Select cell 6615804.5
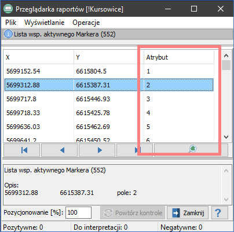 click(x=109, y=71)
